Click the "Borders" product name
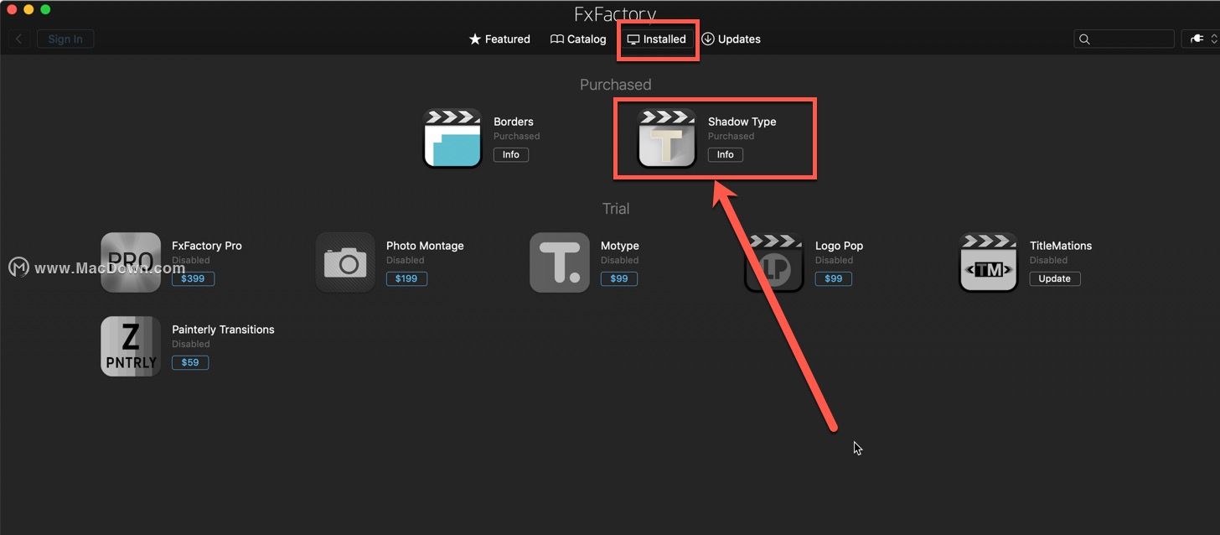 tap(514, 122)
